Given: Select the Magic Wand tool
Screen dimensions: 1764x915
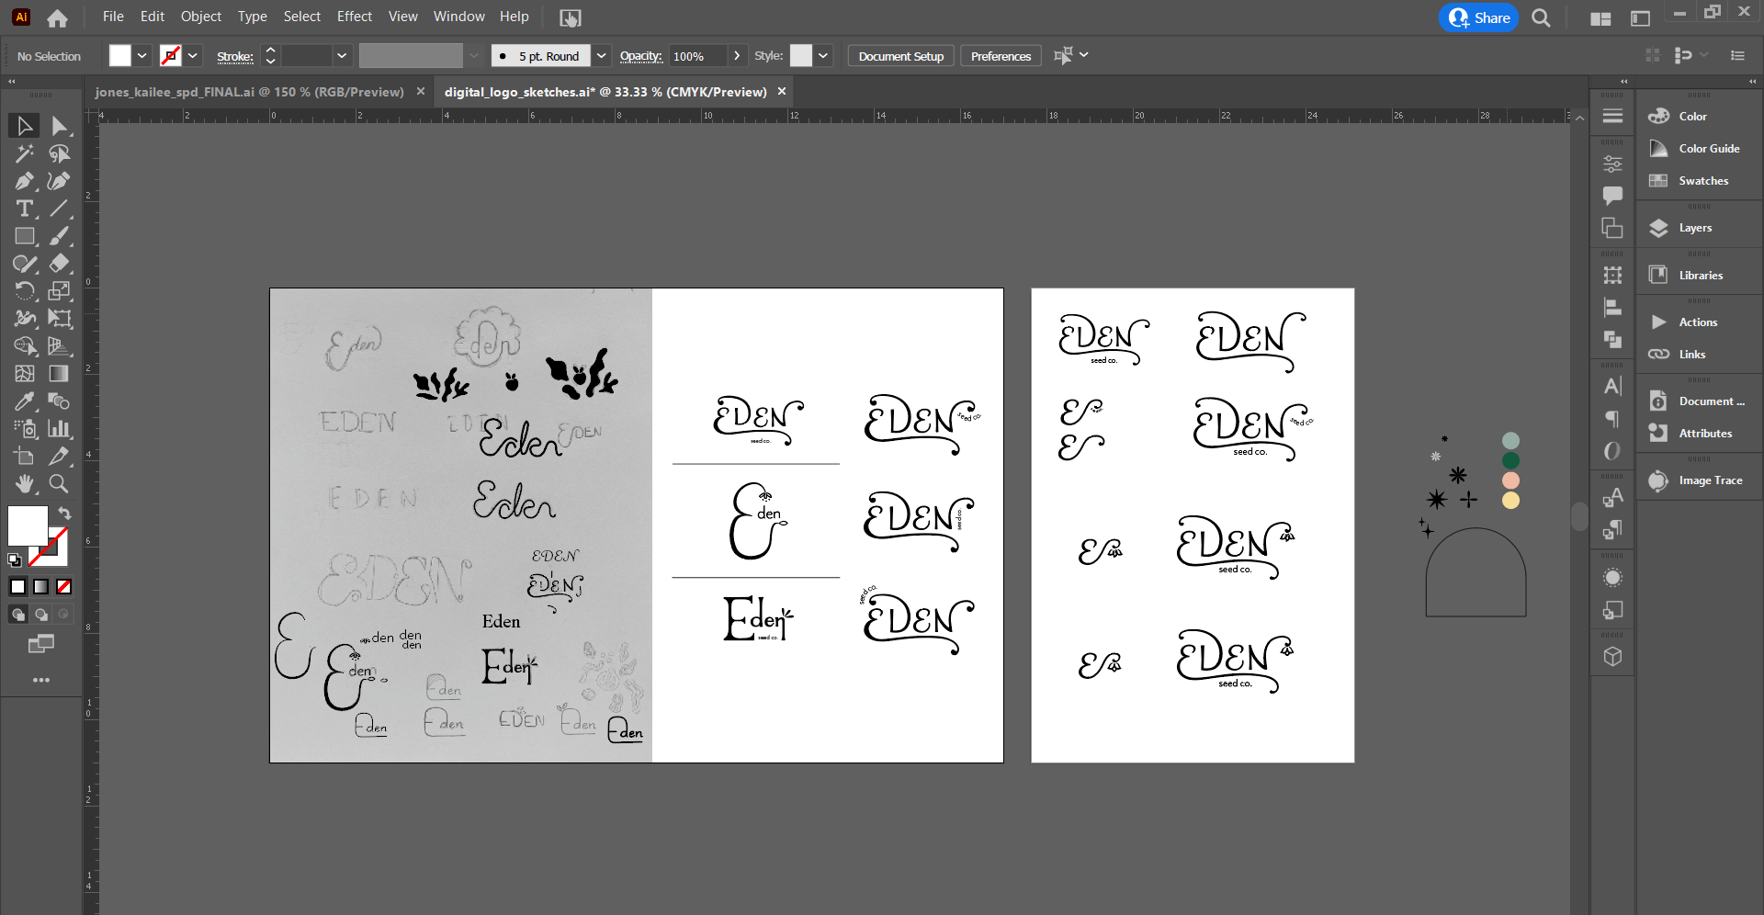Looking at the screenshot, I should point(25,153).
